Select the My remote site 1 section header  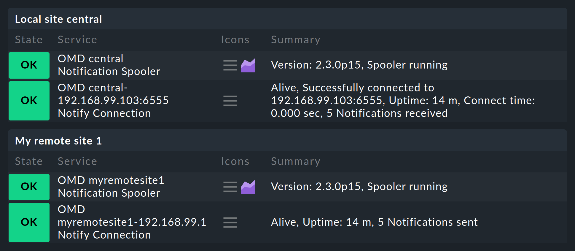[x=58, y=141]
